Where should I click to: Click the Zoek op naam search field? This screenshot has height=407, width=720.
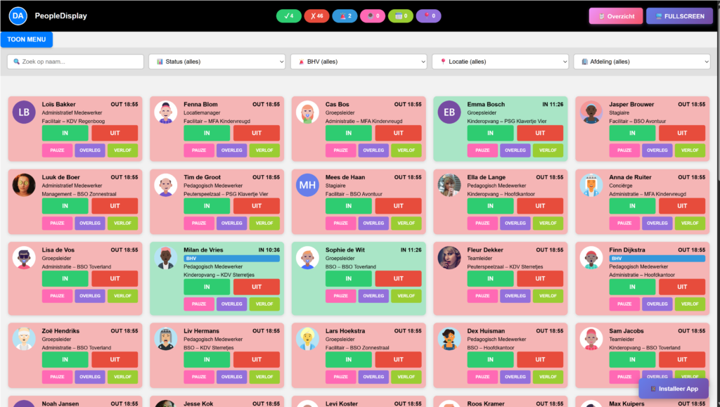point(75,62)
